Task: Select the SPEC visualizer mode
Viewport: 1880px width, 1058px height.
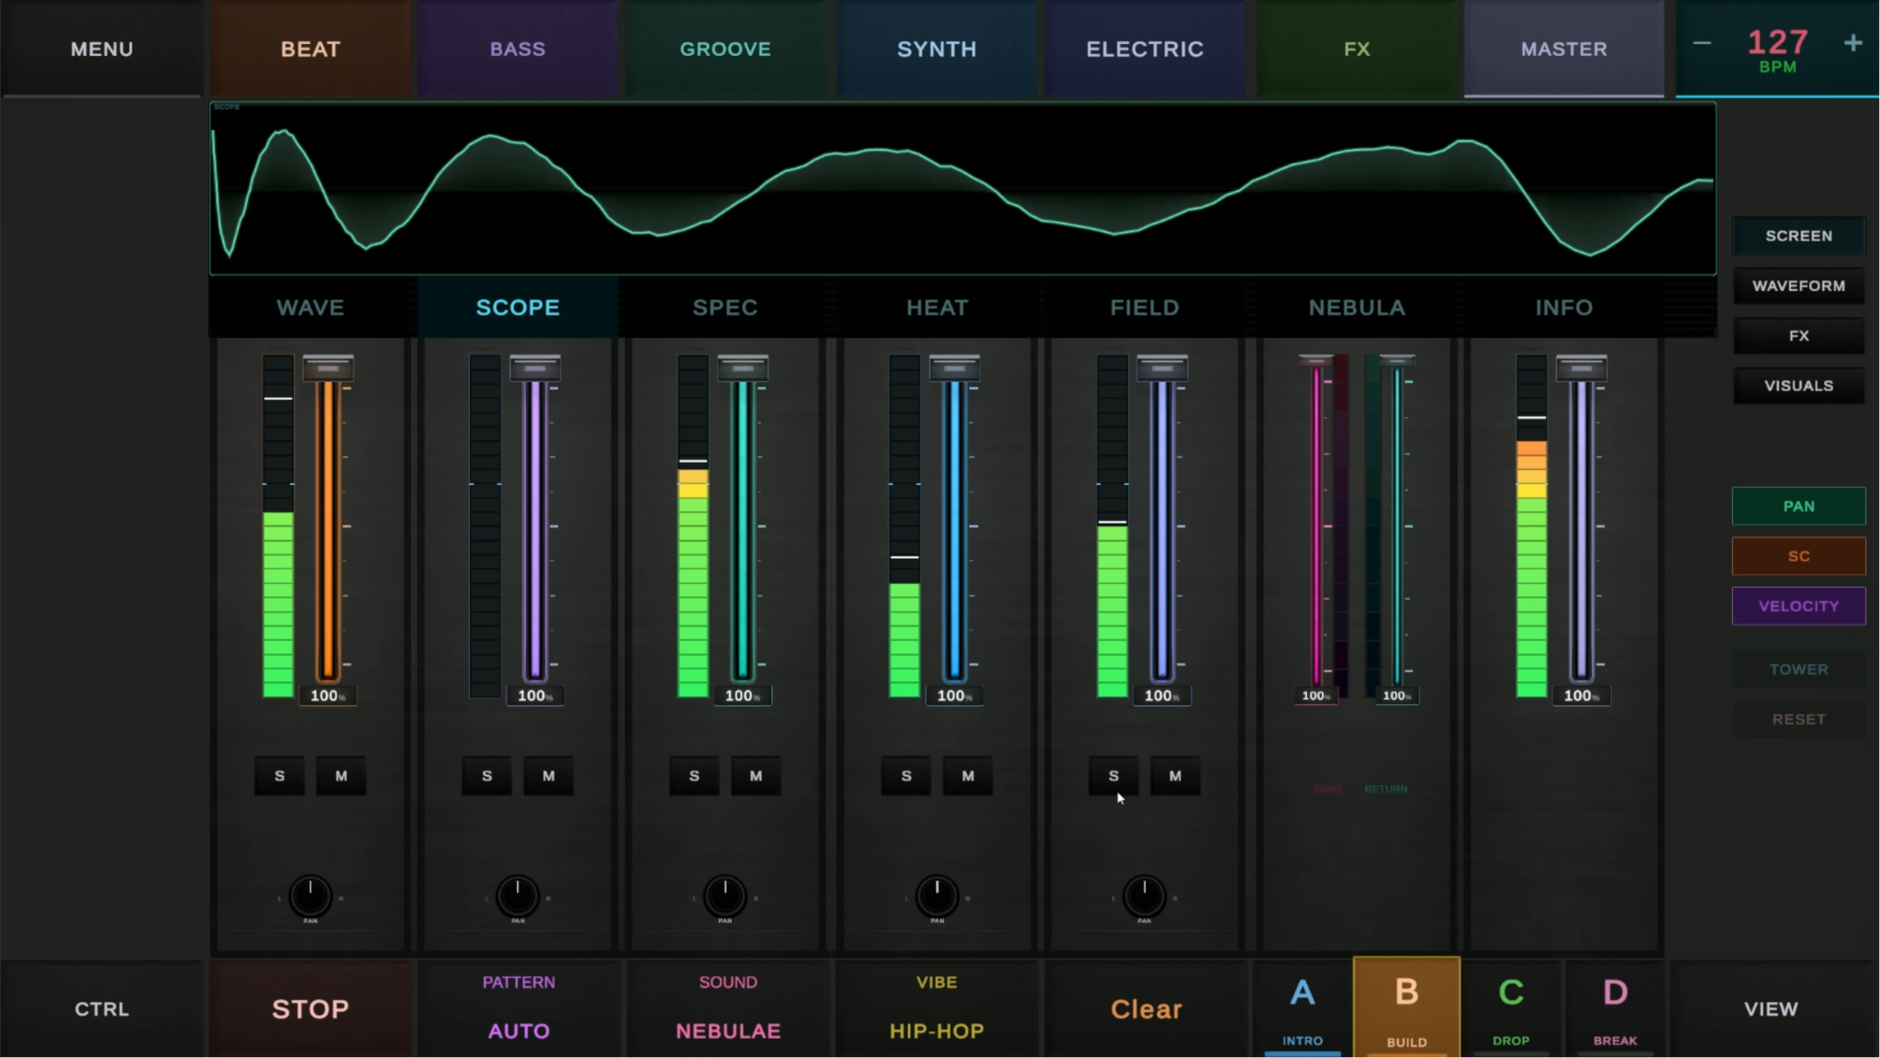Action: [x=725, y=308]
